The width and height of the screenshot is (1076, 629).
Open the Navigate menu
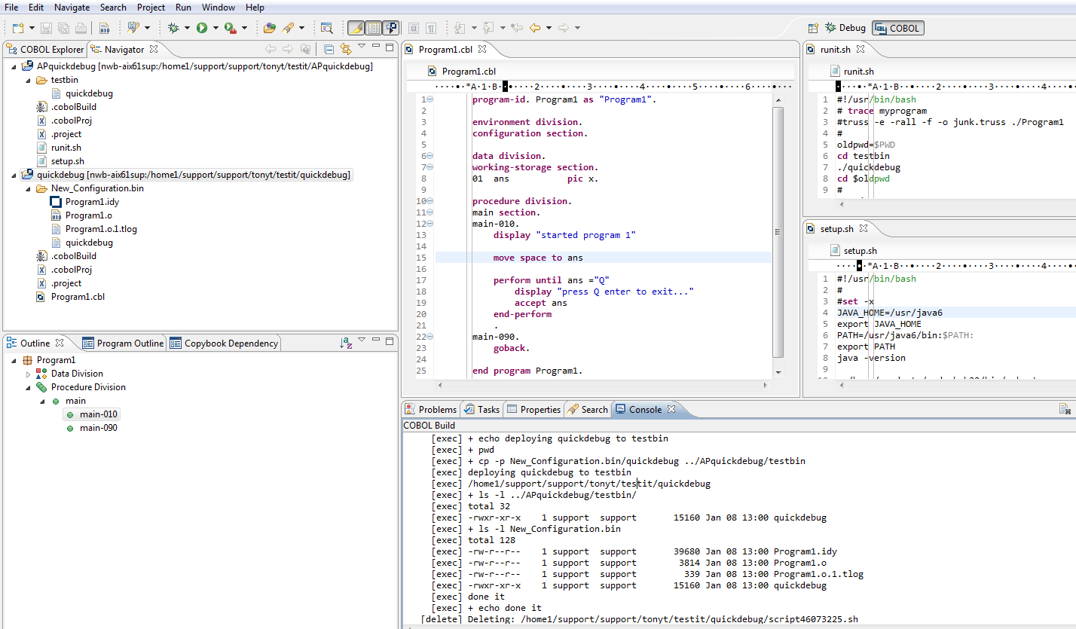(x=72, y=7)
